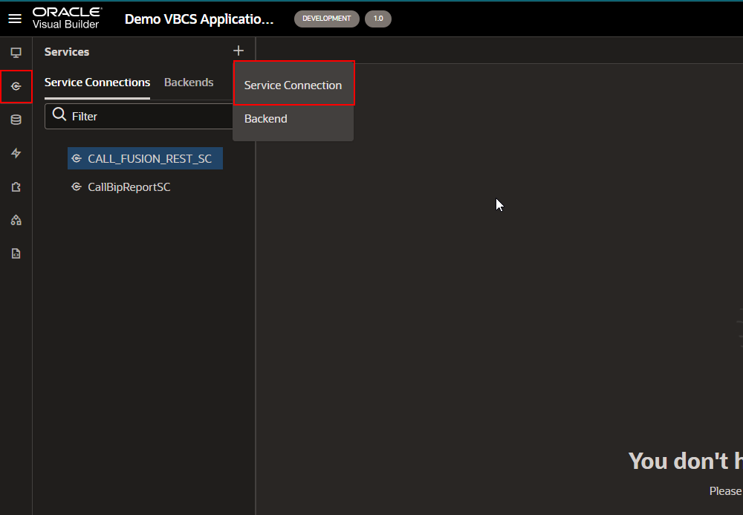Open the puzzle piece Components icon
This screenshot has height=515, width=743.
click(16, 187)
